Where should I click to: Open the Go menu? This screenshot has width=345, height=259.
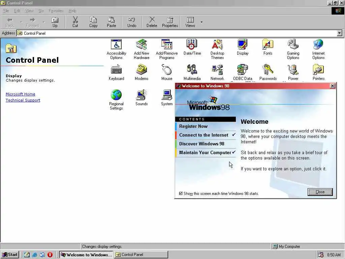(x=41, y=11)
